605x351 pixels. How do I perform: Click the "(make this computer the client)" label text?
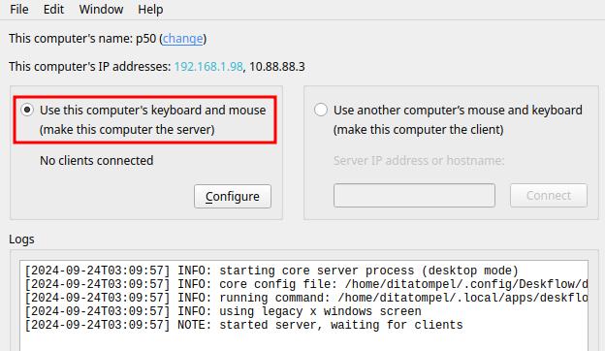coord(419,130)
